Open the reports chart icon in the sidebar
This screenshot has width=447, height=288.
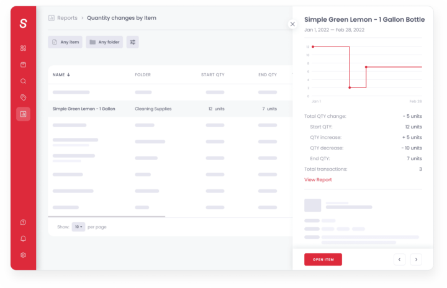[23, 114]
